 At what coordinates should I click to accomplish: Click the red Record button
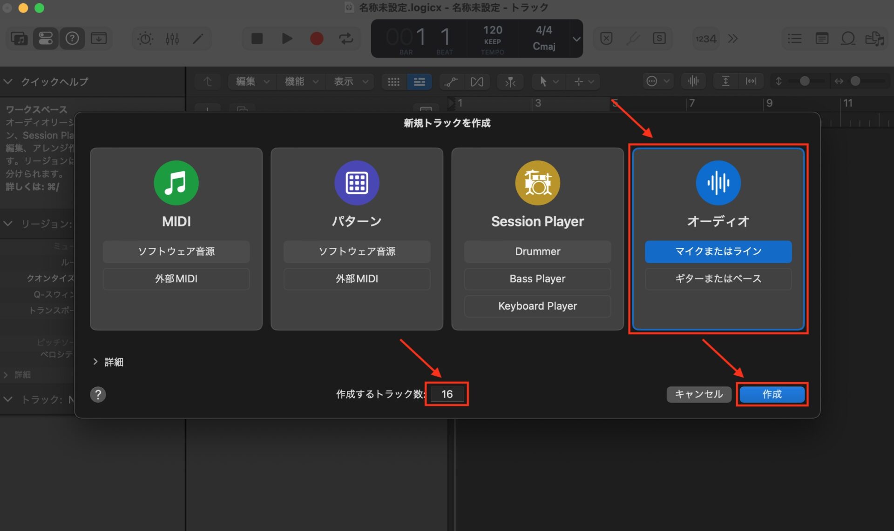coord(317,39)
